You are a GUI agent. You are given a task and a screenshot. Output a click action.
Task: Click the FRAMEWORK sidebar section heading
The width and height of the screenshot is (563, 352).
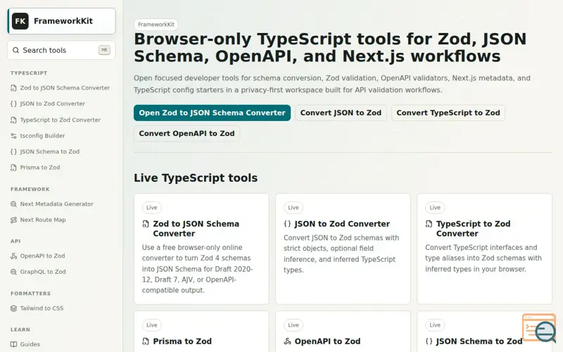[x=30, y=189]
